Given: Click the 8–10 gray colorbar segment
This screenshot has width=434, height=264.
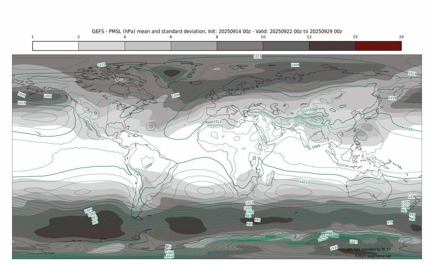Looking at the screenshot, I should pos(240,46).
